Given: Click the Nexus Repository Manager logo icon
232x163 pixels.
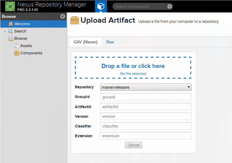Looking at the screenshot, I should pos(10,6).
